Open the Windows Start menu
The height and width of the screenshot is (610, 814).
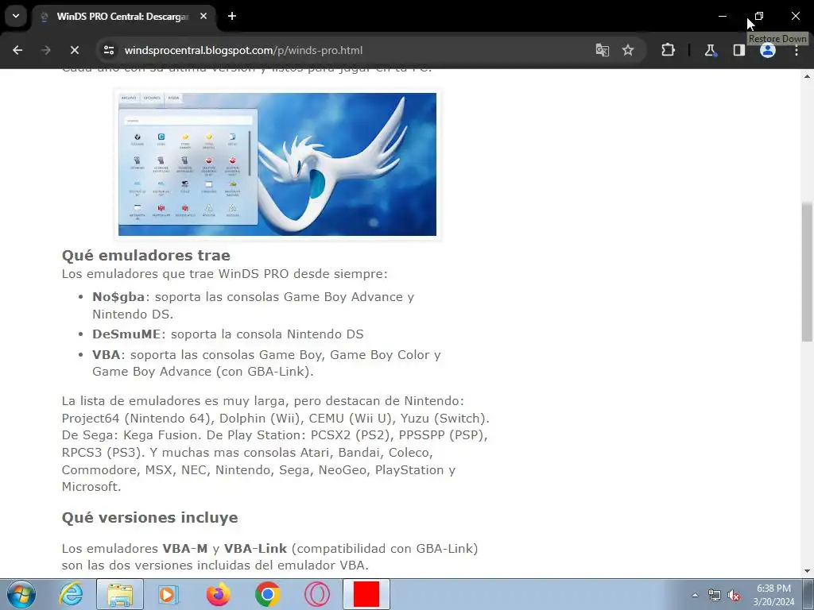click(x=21, y=594)
